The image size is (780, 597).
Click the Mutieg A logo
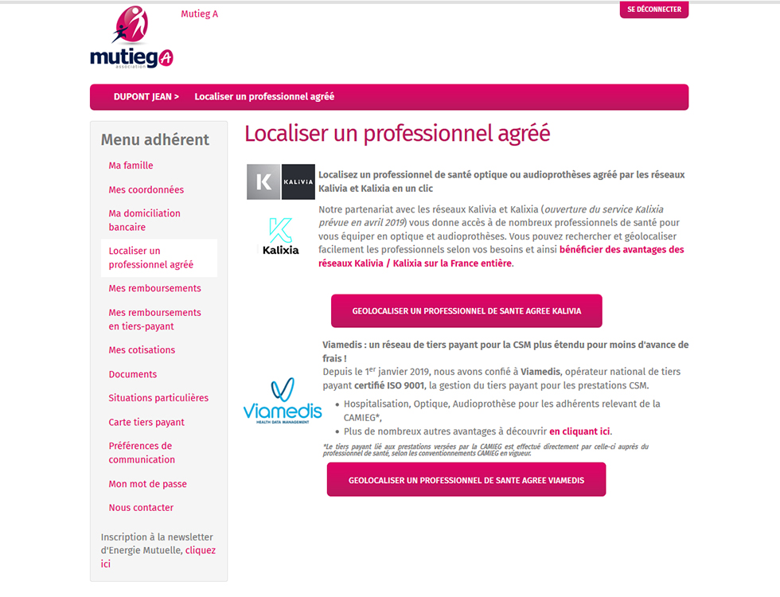point(131,37)
